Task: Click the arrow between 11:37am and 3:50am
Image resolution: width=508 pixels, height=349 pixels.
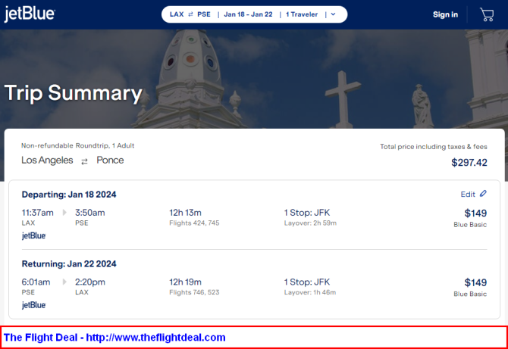Action: pyautogui.click(x=64, y=213)
